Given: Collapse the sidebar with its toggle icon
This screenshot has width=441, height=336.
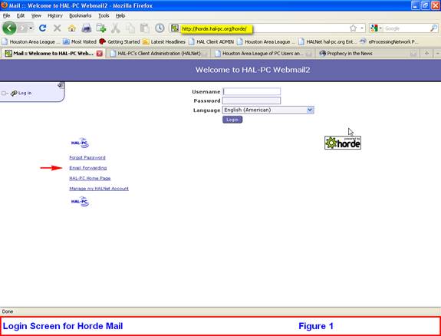Looking at the screenshot, I should pyautogui.click(x=60, y=85).
